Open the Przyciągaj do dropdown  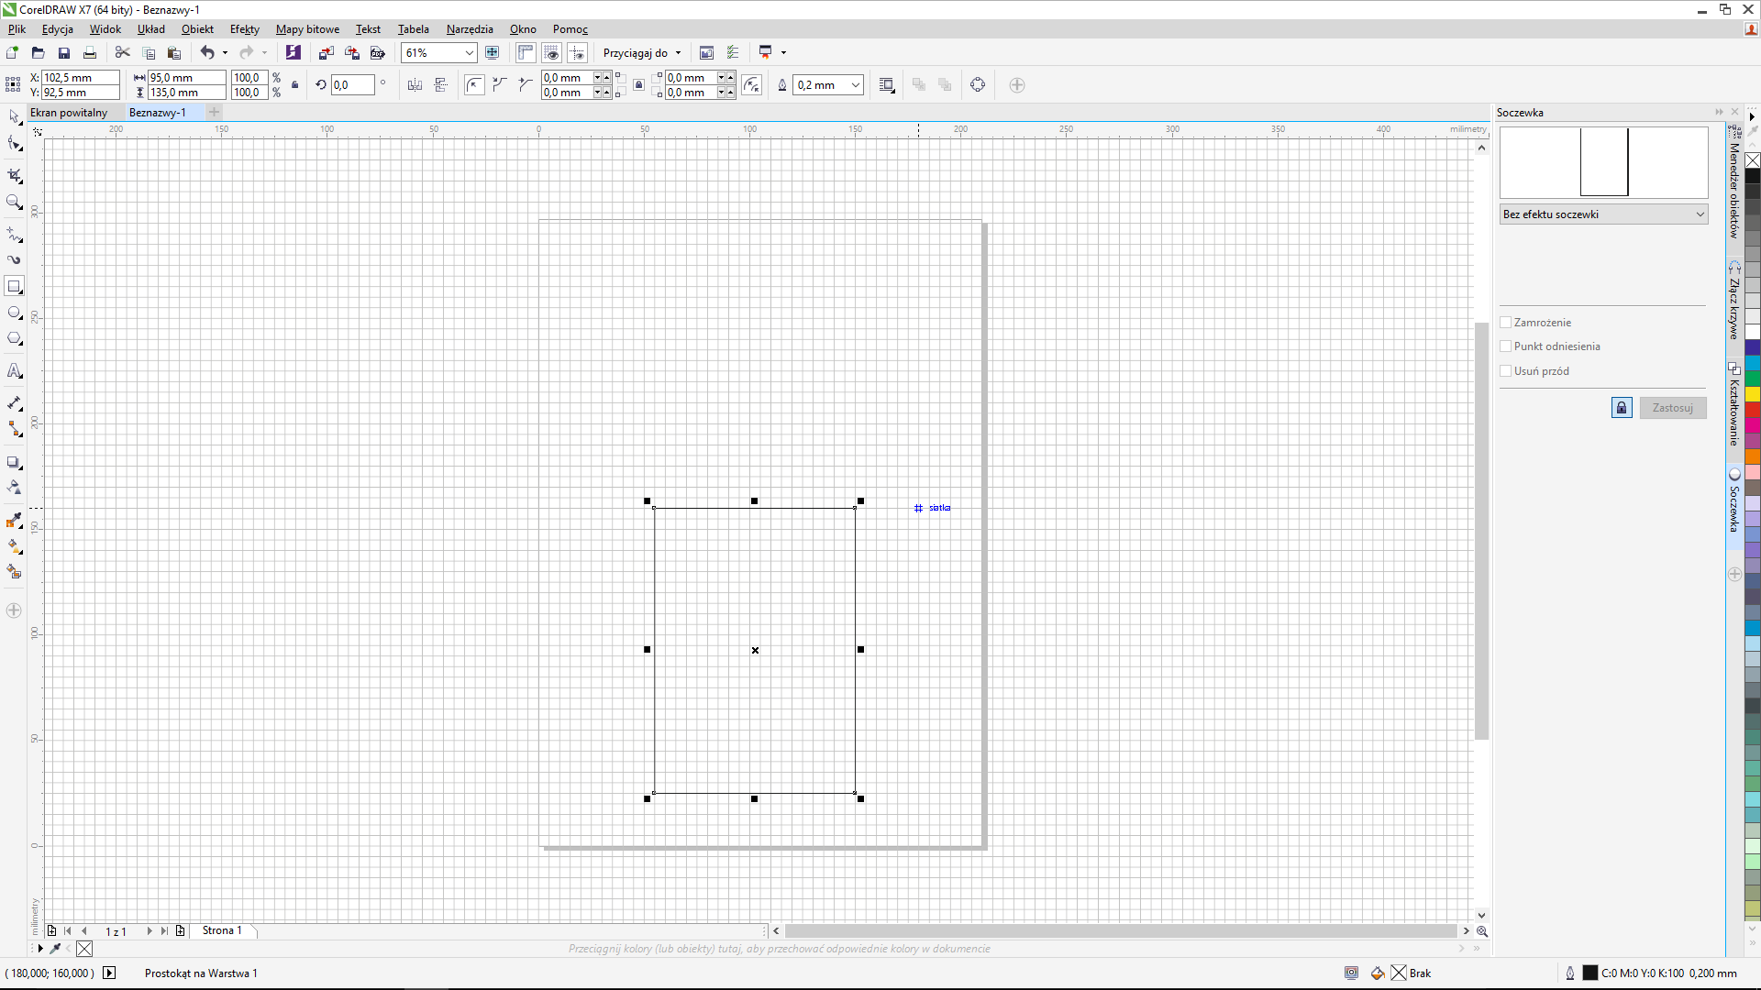coord(642,53)
